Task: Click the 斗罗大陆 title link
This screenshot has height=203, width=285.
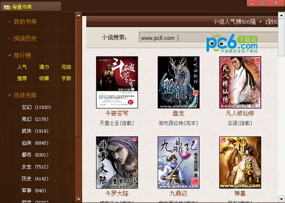Action: (x=117, y=193)
